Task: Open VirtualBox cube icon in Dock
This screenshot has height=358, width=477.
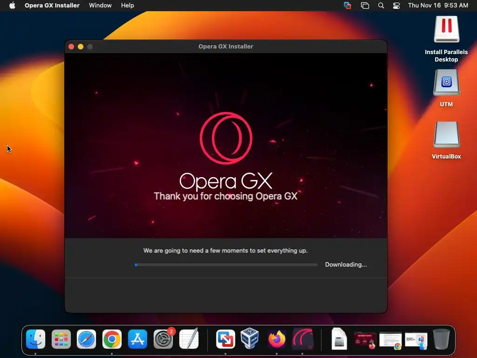Action: [250, 338]
